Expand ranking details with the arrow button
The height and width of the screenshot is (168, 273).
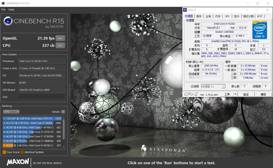coord(63,112)
